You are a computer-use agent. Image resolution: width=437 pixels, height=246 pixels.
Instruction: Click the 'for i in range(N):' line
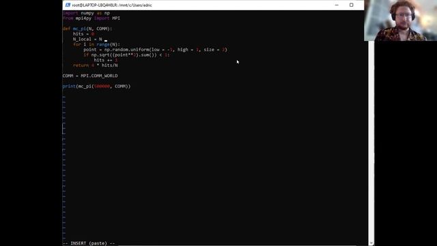[x=96, y=44]
